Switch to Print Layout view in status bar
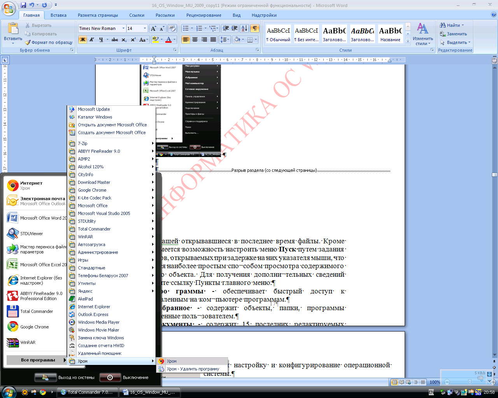Image resolution: width=498 pixels, height=398 pixels. [x=395, y=382]
